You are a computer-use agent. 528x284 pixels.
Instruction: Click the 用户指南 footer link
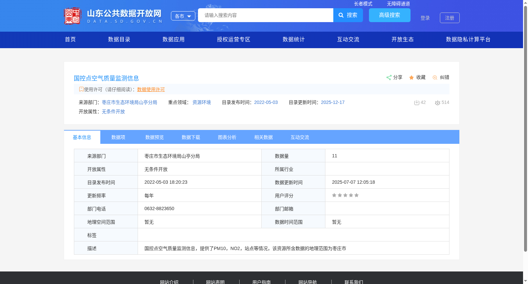click(262, 282)
